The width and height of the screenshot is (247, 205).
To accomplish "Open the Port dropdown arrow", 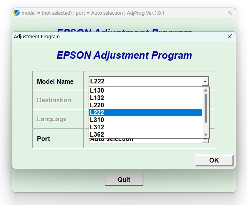I will tap(205, 140).
